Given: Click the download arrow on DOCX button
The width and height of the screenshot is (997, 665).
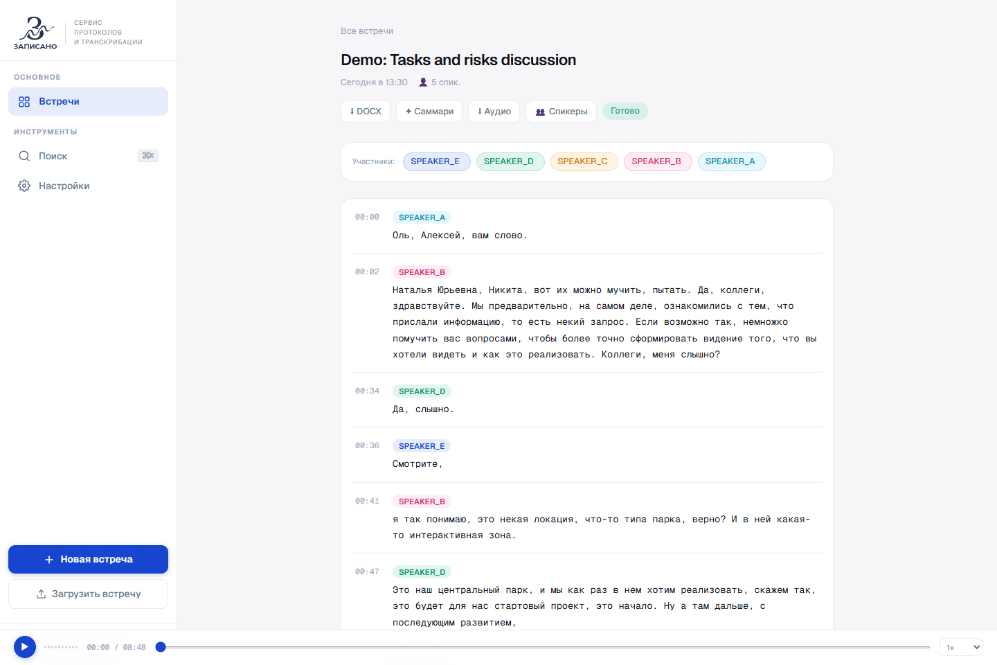Looking at the screenshot, I should [352, 112].
